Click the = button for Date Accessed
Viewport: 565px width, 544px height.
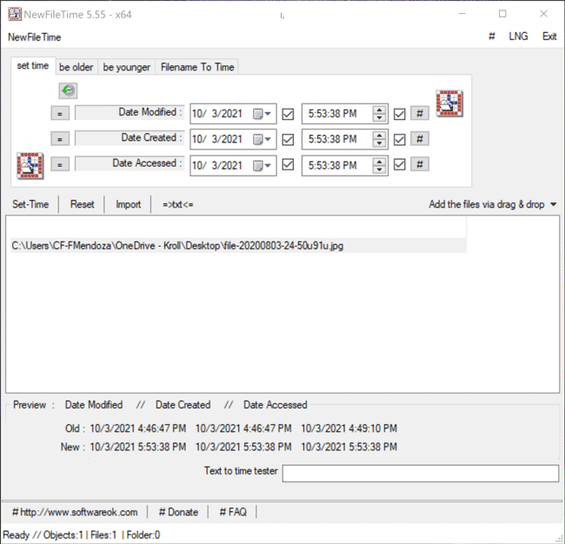coord(60,164)
